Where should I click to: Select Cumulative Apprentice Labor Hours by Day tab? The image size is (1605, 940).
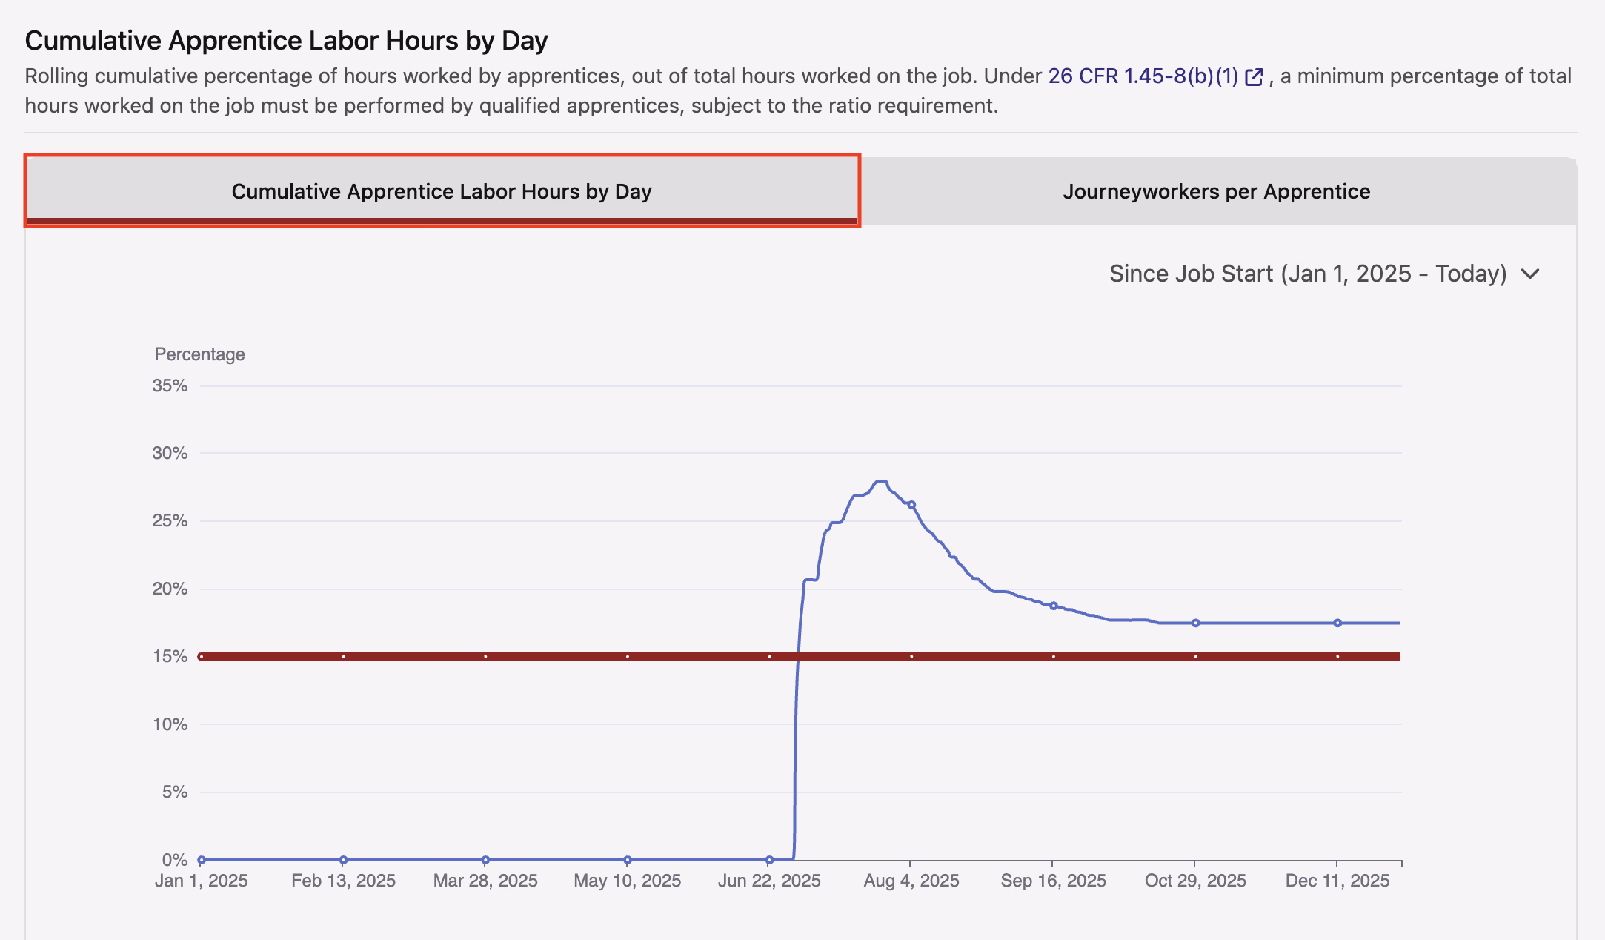tap(442, 191)
